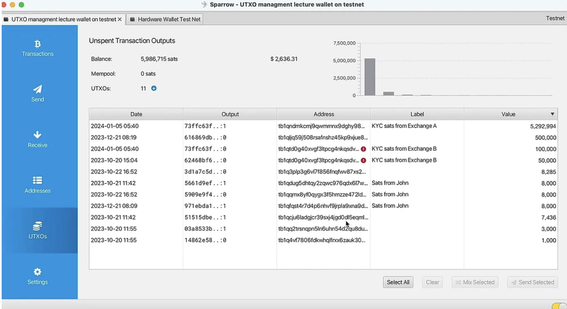Switch to Hardware Wallet Test Net tab
567x309 pixels.
click(x=165, y=19)
